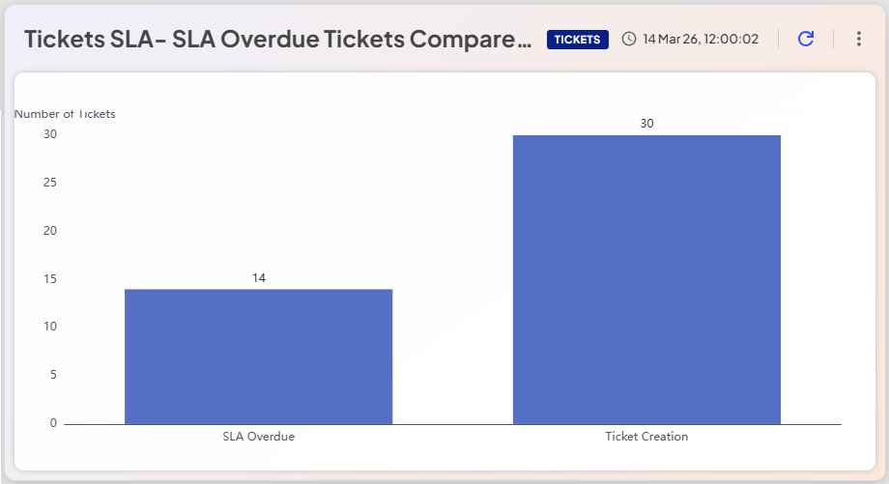The height and width of the screenshot is (484, 889).
Task: Click the Number of Tickets axis title
Action: click(x=65, y=114)
